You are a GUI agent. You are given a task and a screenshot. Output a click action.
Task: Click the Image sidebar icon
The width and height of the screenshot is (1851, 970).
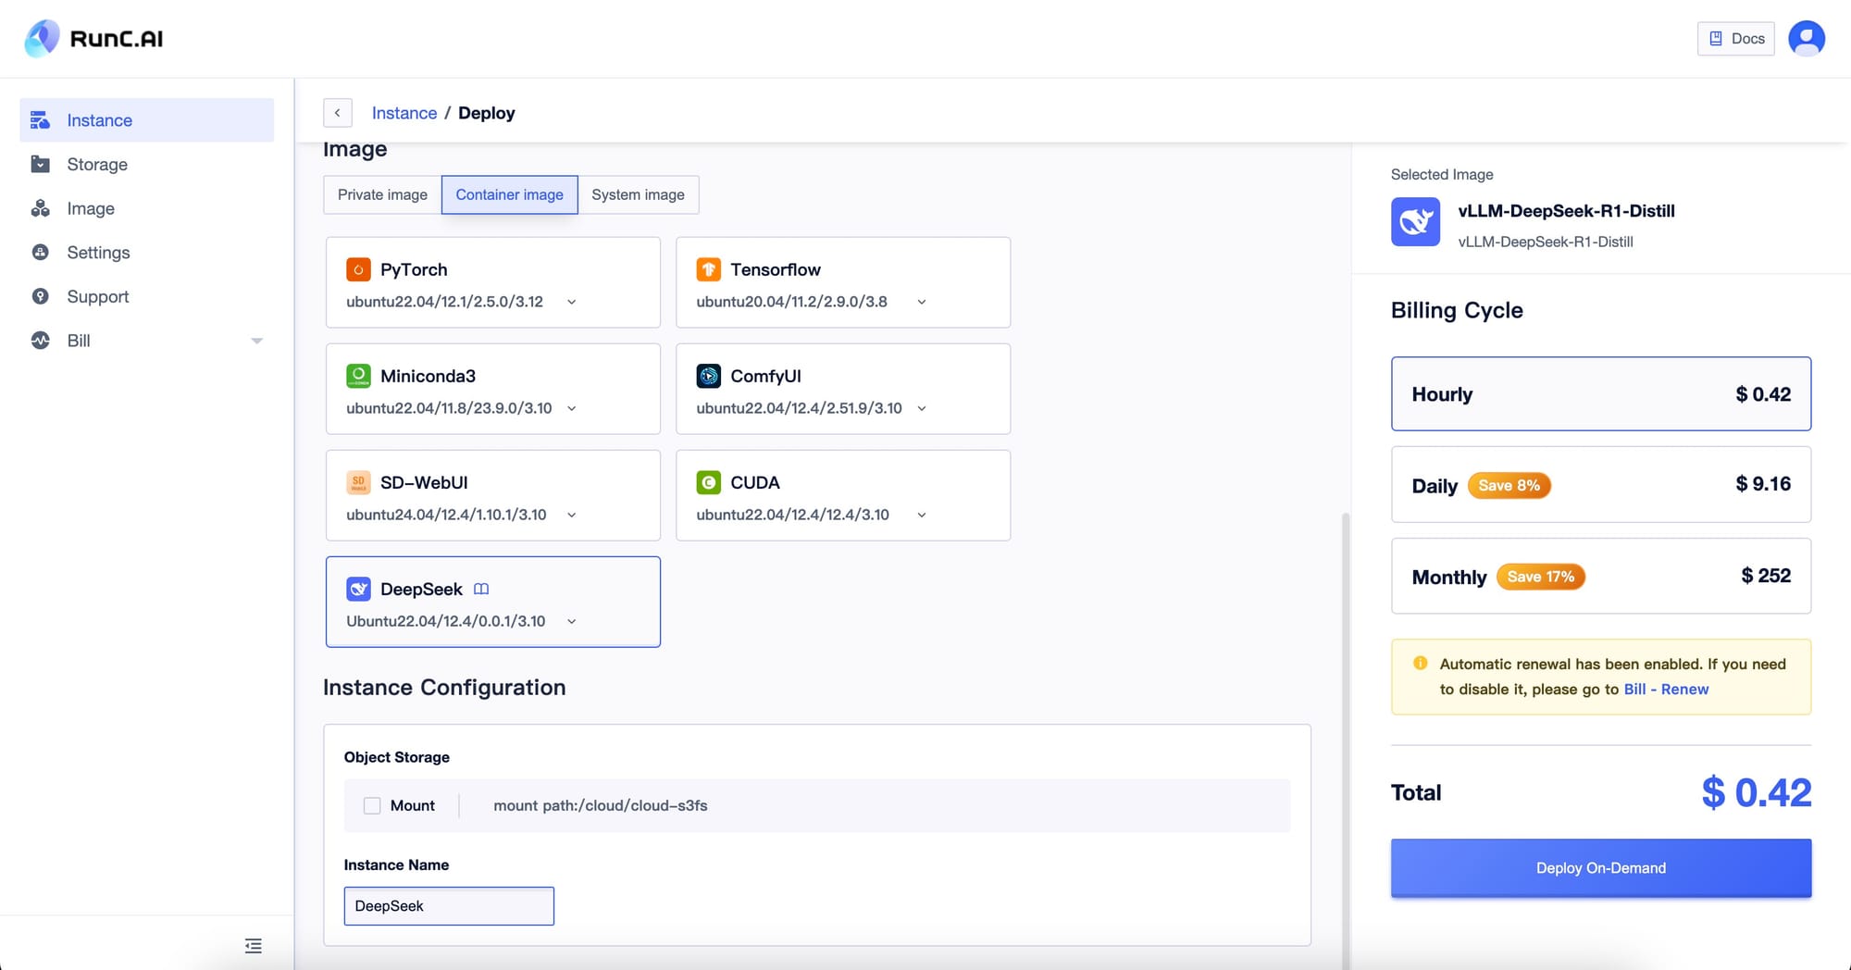coord(40,208)
